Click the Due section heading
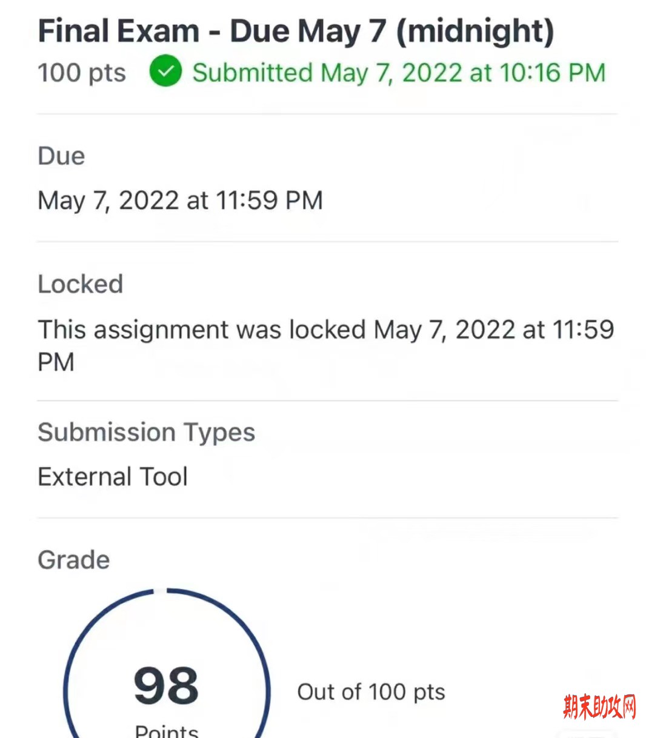 point(61,156)
